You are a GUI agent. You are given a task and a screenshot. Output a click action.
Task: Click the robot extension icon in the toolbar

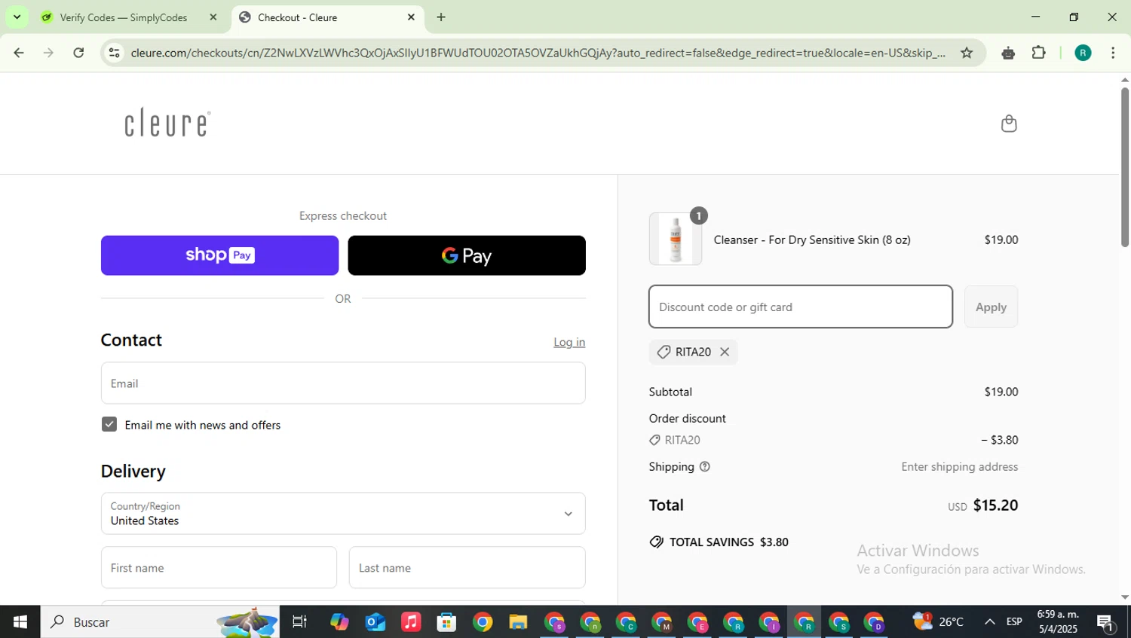[x=1008, y=53]
